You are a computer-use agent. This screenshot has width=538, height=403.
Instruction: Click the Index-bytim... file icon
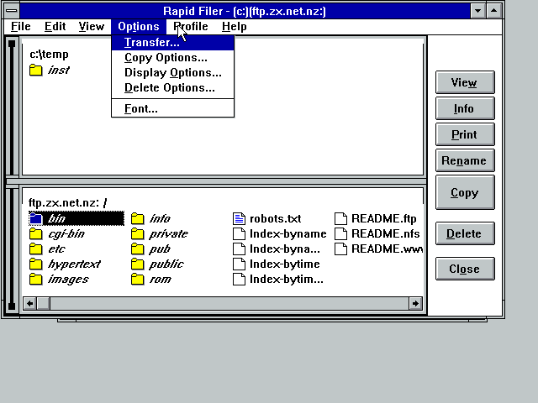tap(239, 280)
